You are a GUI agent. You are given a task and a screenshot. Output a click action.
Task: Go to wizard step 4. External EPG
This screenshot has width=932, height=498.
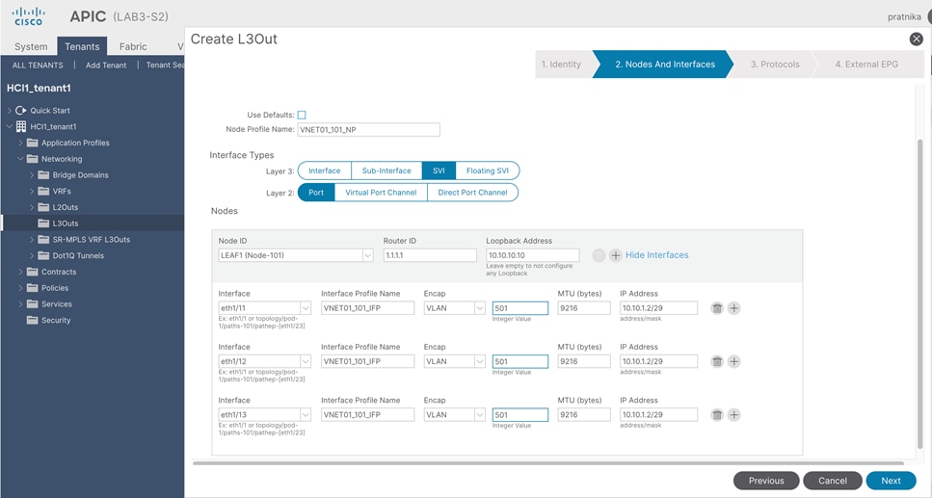pos(866,65)
